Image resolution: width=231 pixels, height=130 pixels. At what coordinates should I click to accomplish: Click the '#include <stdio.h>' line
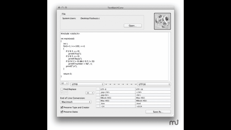coord(70,34)
